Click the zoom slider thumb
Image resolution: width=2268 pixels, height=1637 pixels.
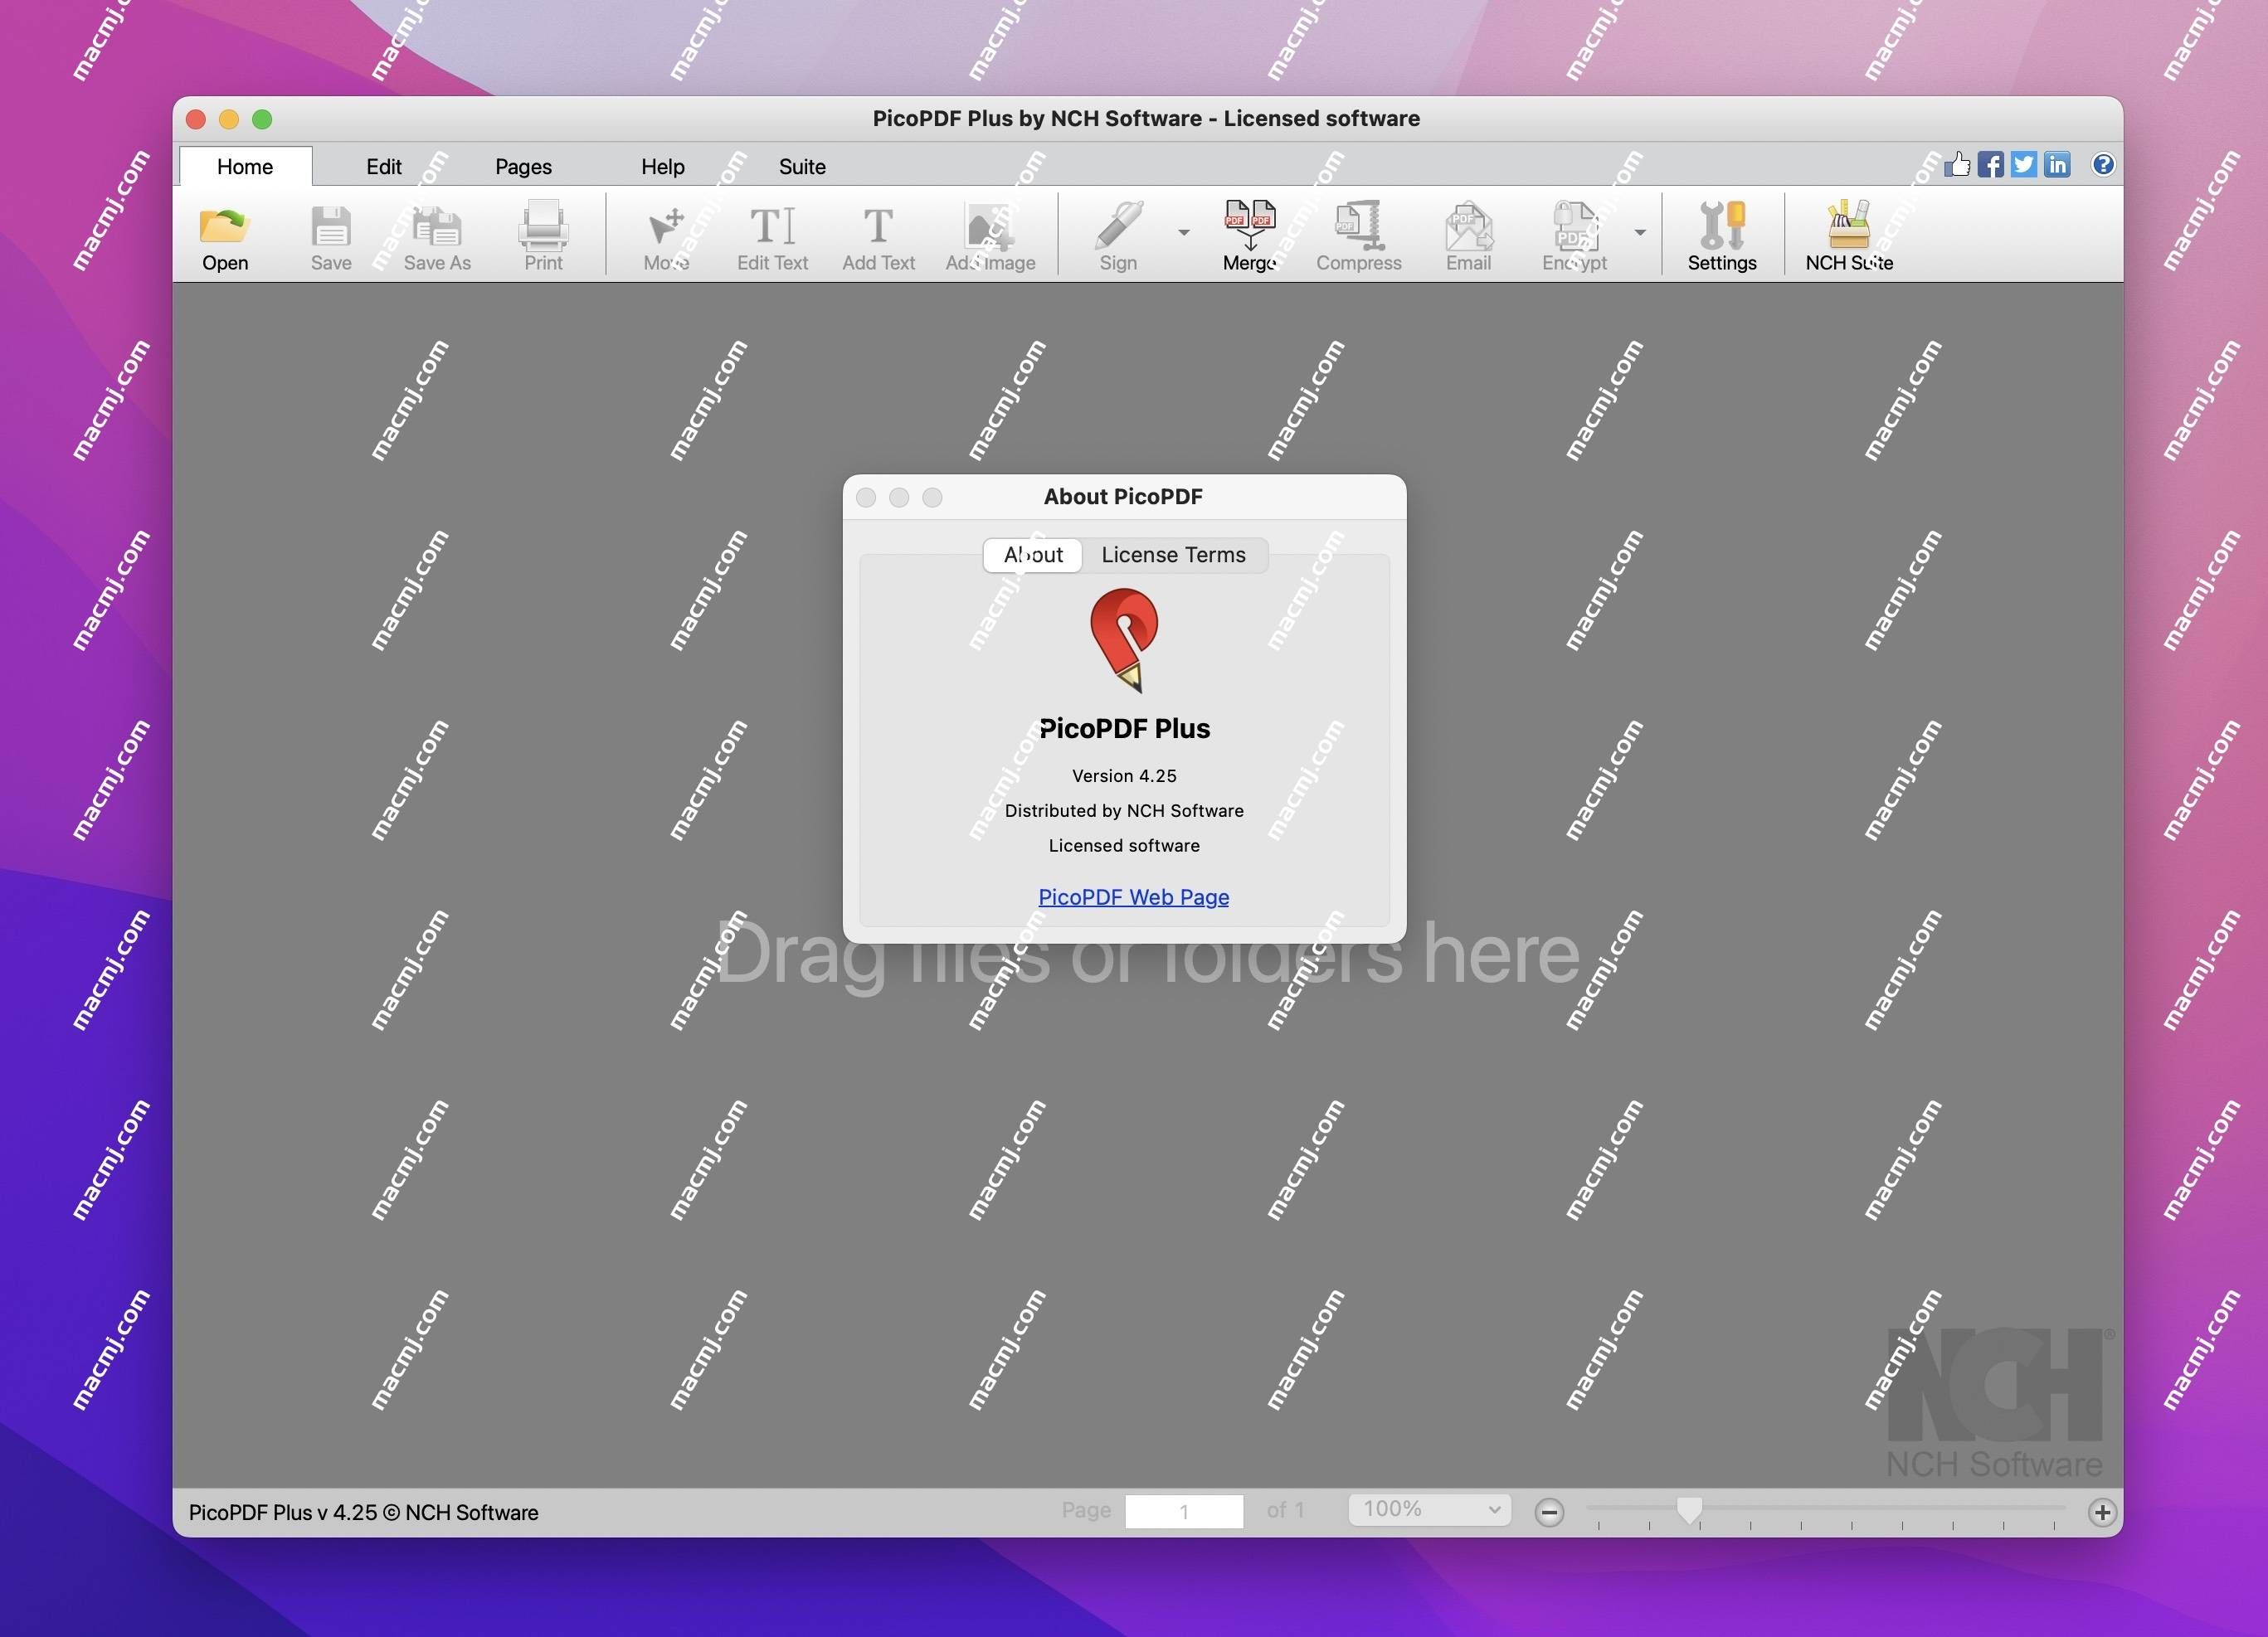(x=1689, y=1510)
